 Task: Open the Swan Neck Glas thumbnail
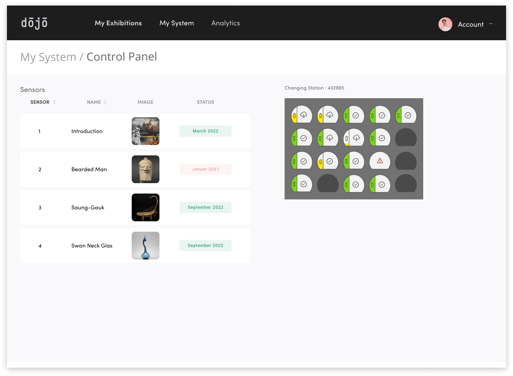[146, 246]
